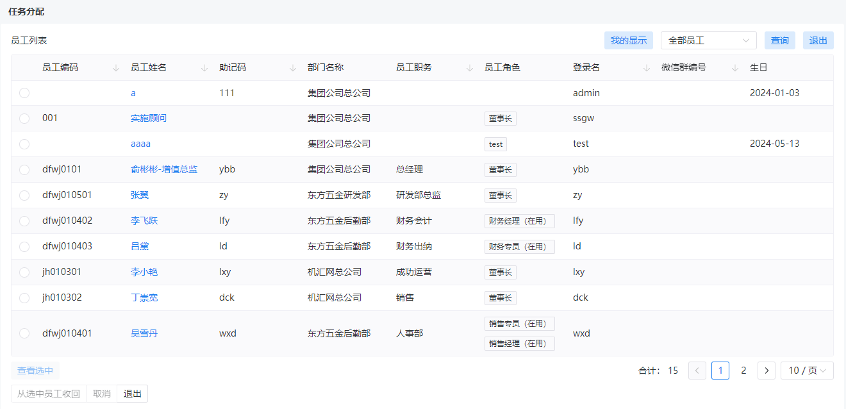
Task: Click the 员工职务 column header
Action: point(414,67)
